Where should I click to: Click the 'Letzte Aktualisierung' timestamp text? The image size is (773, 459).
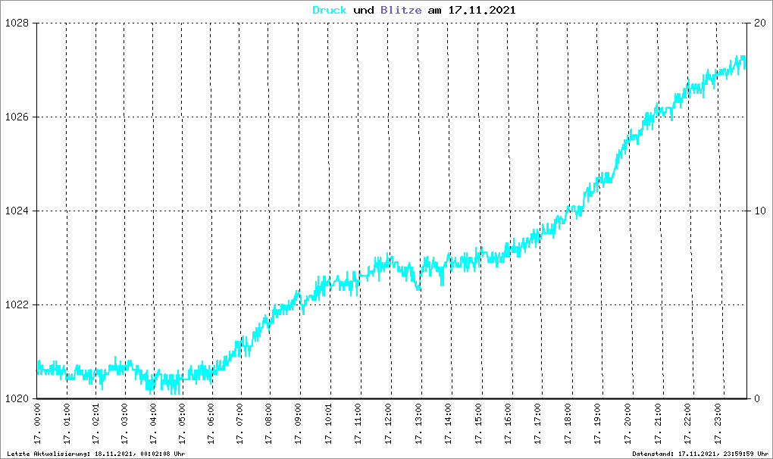tap(96, 454)
